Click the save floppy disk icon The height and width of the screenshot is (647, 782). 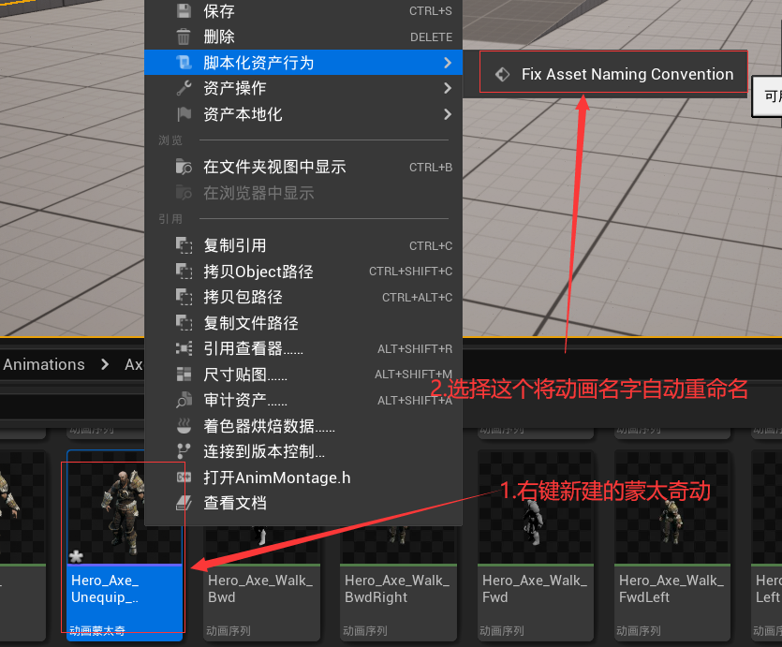184,11
